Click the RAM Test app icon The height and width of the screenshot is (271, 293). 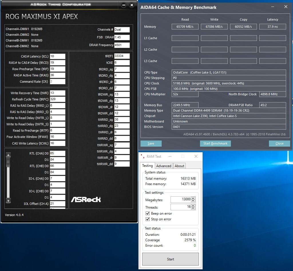142,156
